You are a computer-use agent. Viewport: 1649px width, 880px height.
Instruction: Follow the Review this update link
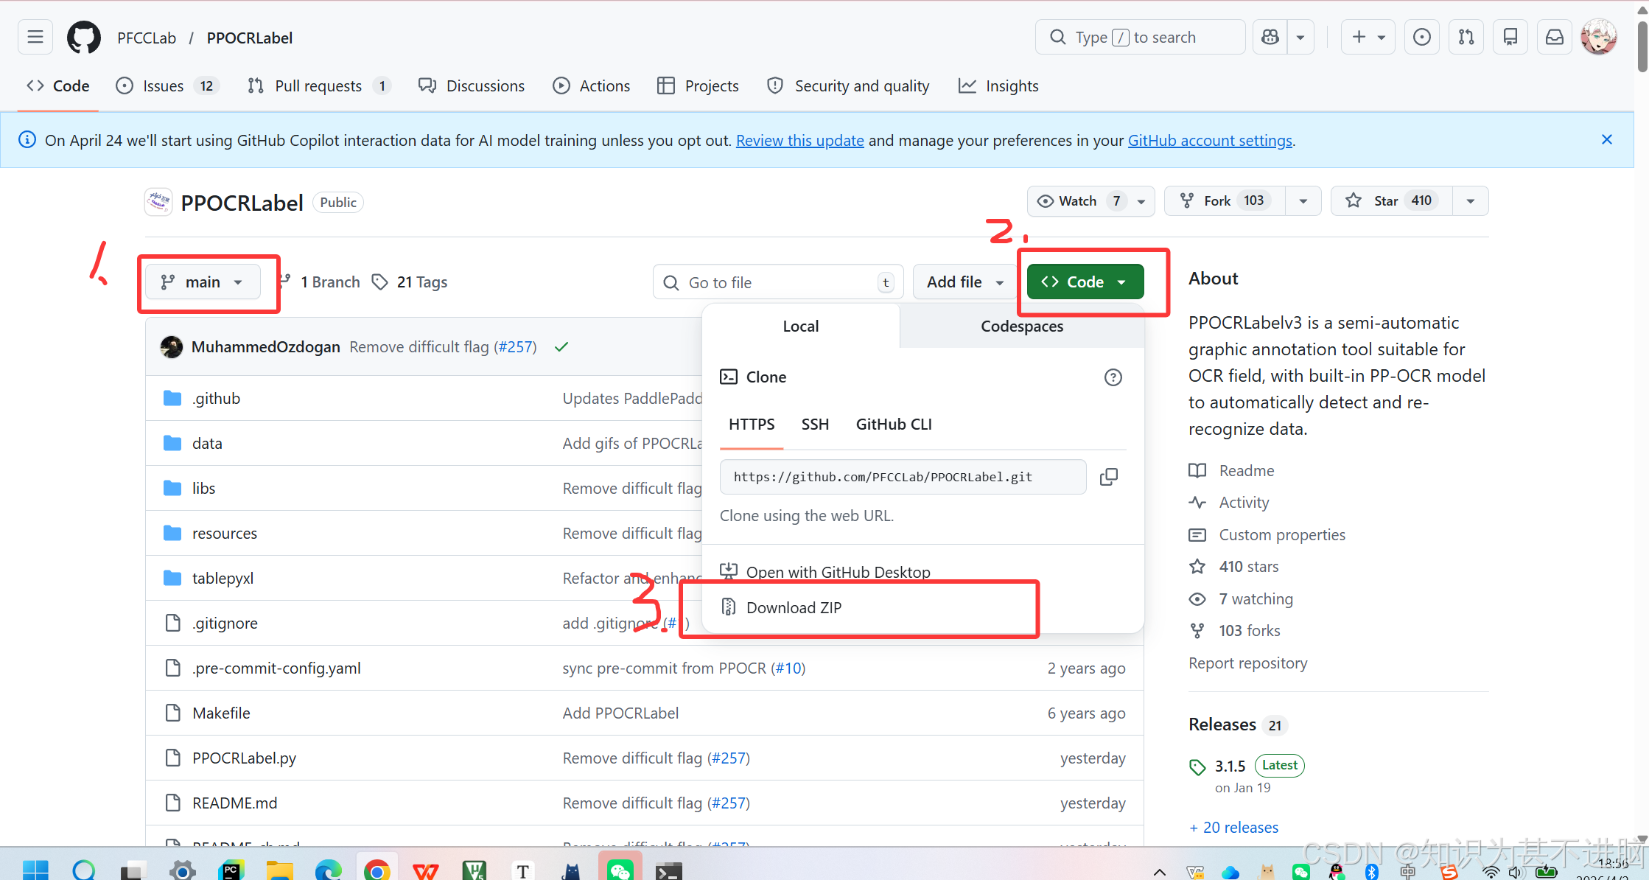pyautogui.click(x=800, y=140)
